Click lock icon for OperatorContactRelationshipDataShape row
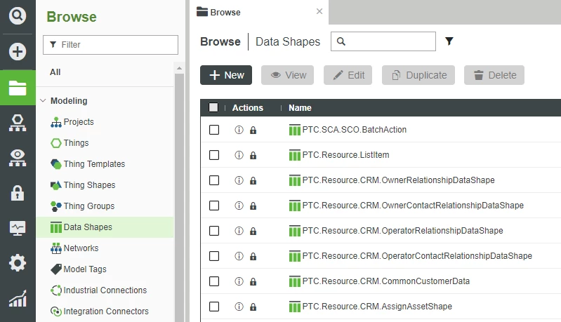Image resolution: width=561 pixels, height=322 pixels. (253, 256)
